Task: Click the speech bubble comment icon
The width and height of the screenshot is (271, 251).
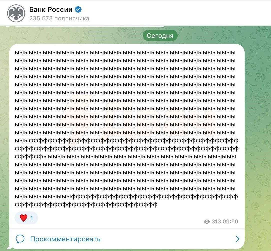Action: [21, 239]
